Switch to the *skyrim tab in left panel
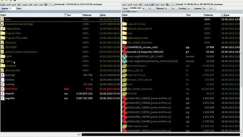 (5, 8)
